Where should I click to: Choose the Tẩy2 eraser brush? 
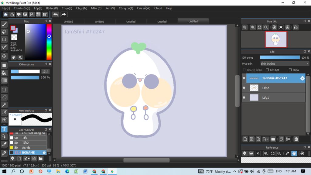pyautogui.click(x=28, y=143)
